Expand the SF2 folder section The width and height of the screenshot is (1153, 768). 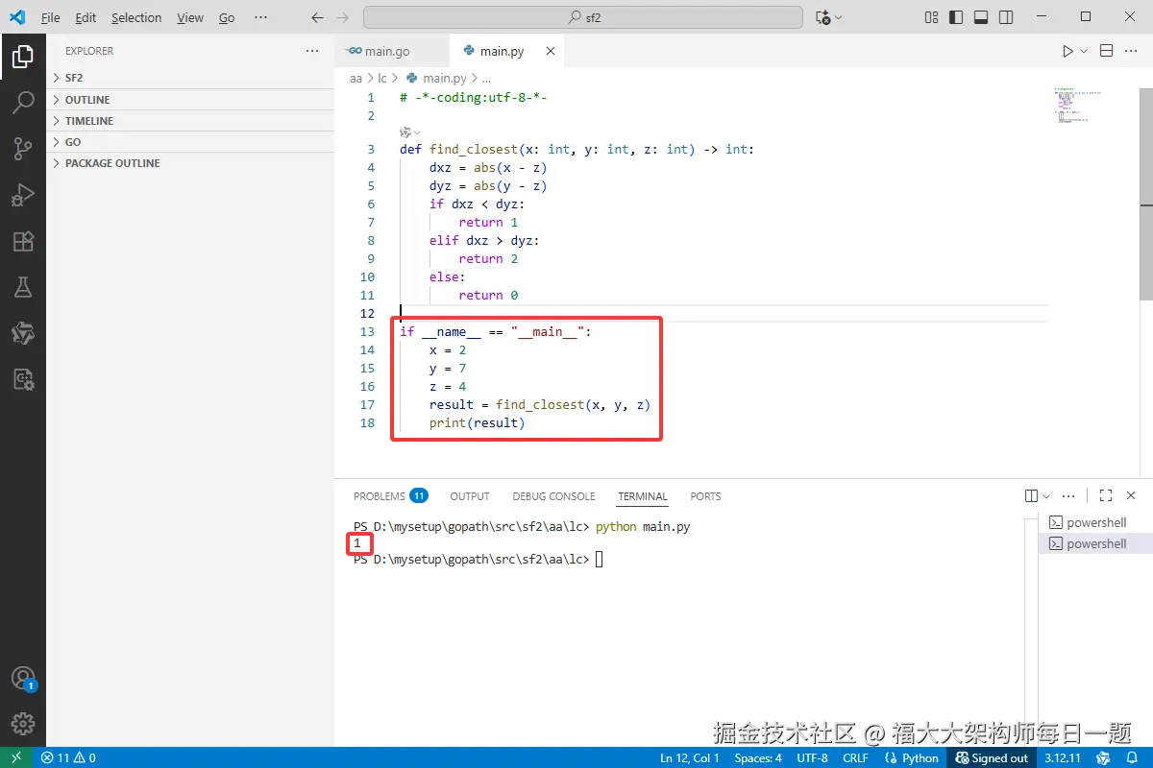pos(190,78)
